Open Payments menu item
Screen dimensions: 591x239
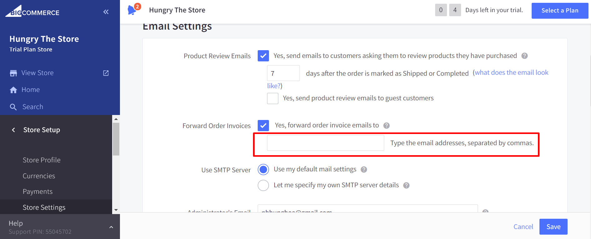pyautogui.click(x=37, y=192)
